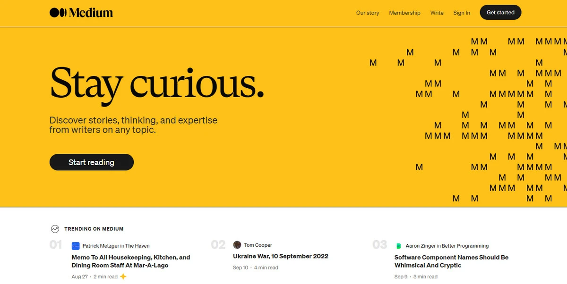Open the Memo To All Housekeeping article
This screenshot has height=284, width=567.
[x=131, y=261]
